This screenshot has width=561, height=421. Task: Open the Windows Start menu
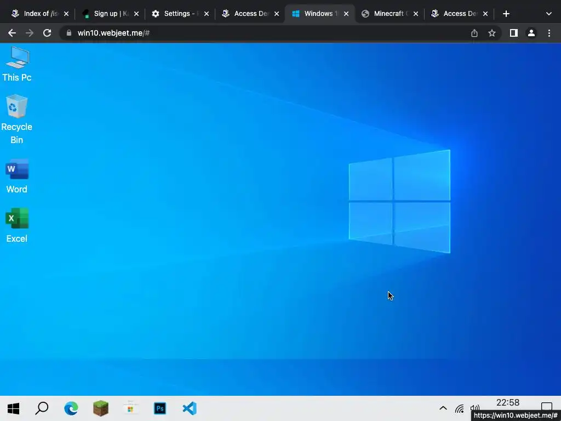[13, 408]
